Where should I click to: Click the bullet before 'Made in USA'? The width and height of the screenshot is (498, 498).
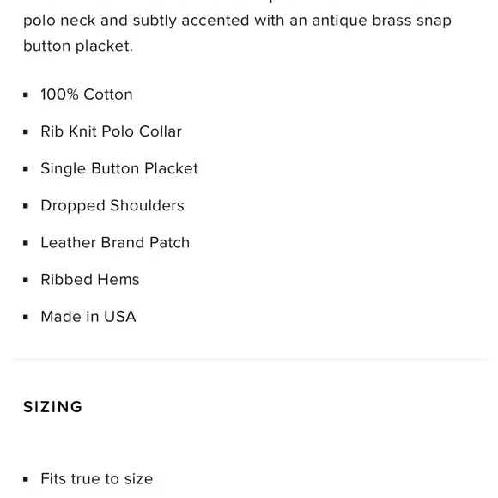(26, 317)
